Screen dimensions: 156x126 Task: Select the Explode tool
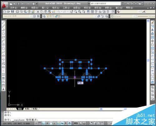(153, 82)
